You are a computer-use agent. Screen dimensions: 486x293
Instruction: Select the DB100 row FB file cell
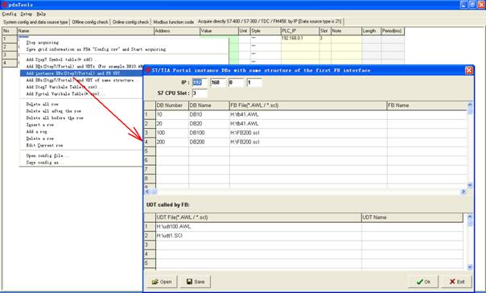(308, 133)
